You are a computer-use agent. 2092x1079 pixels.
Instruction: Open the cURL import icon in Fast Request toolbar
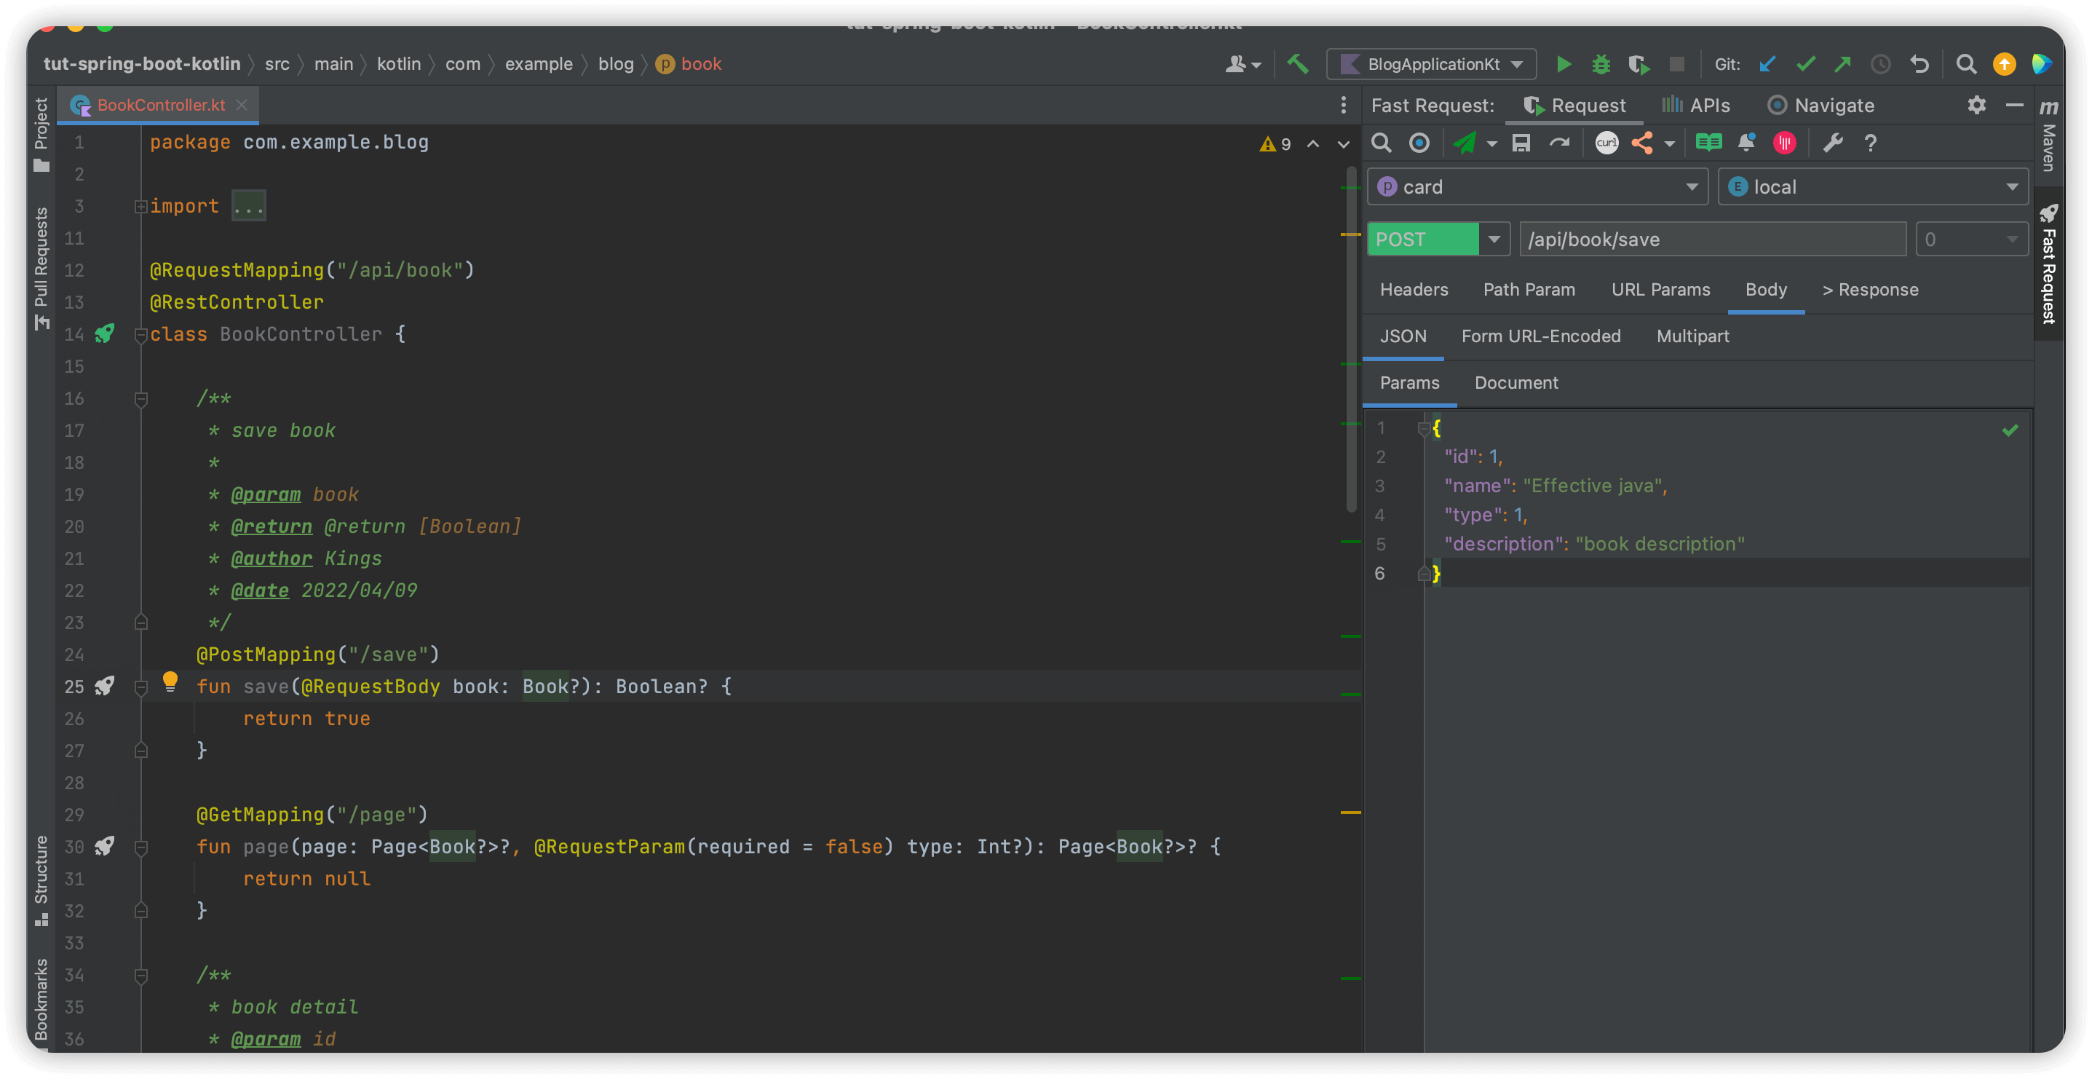[x=1606, y=142]
